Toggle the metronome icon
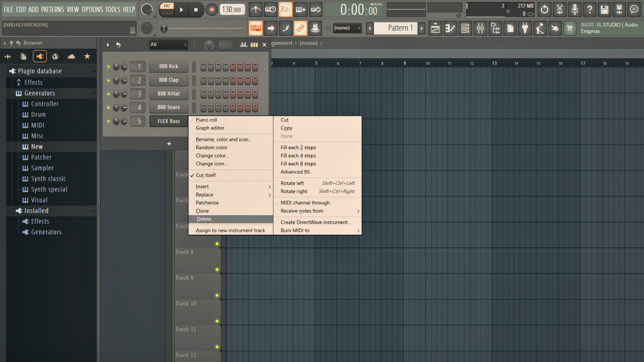 click(255, 9)
